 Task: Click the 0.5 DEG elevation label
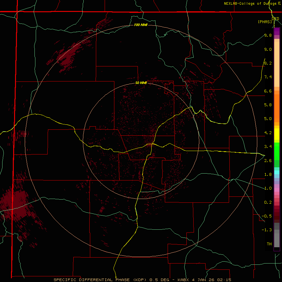(159, 280)
